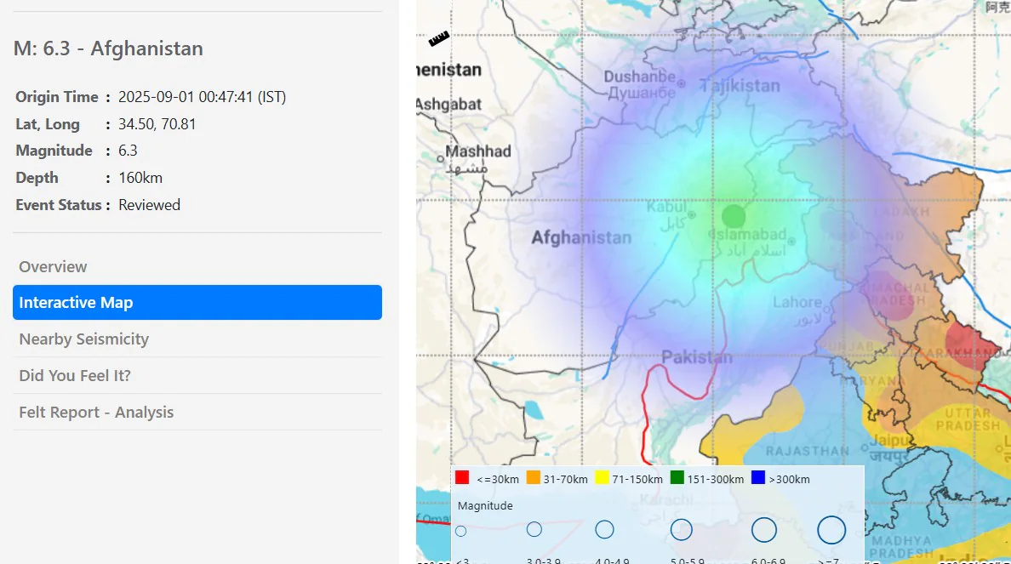Click the 'M: 6.3 - Afghanistan' heading
This screenshot has width=1011, height=564.
(x=108, y=48)
